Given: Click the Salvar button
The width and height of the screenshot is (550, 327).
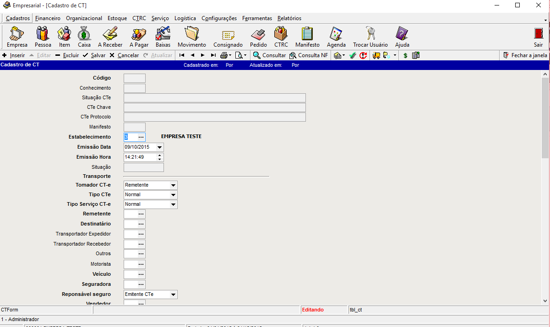Looking at the screenshot, I should point(94,55).
